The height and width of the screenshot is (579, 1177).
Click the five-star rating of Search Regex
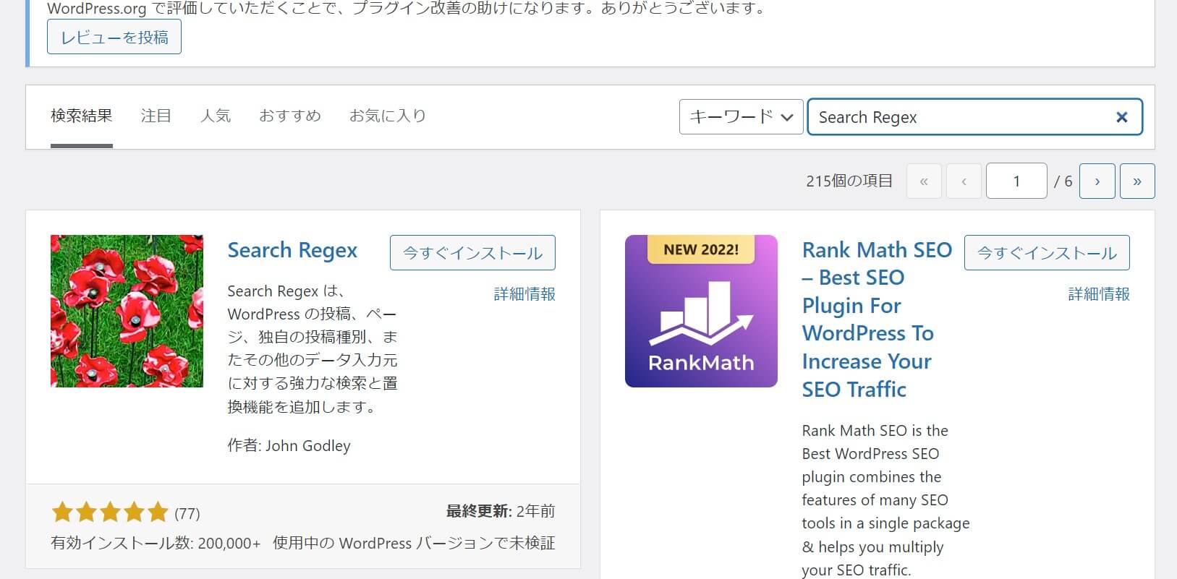coord(110,513)
